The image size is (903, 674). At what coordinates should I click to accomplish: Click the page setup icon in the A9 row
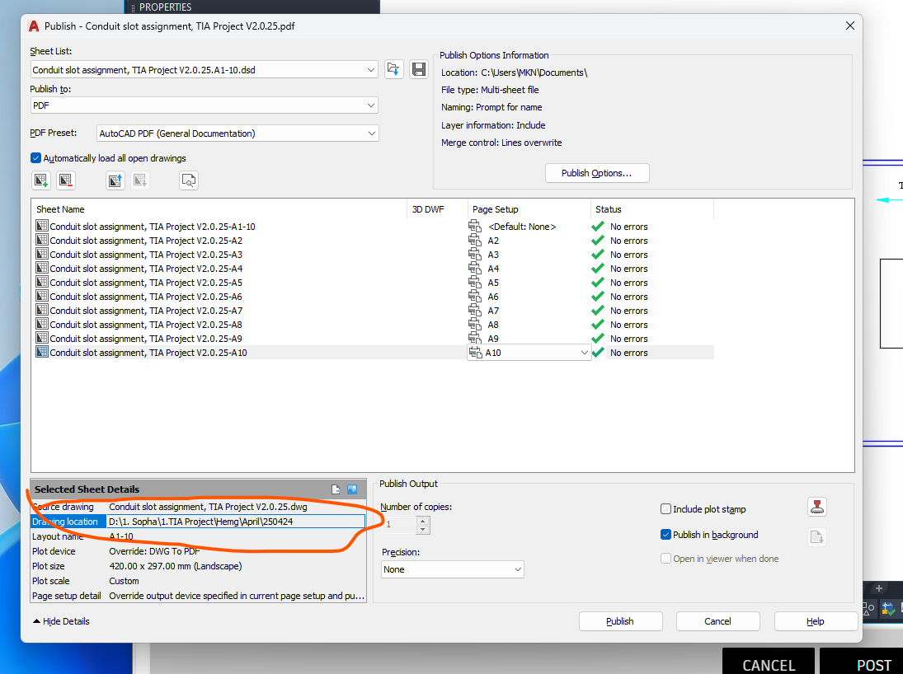(x=474, y=338)
